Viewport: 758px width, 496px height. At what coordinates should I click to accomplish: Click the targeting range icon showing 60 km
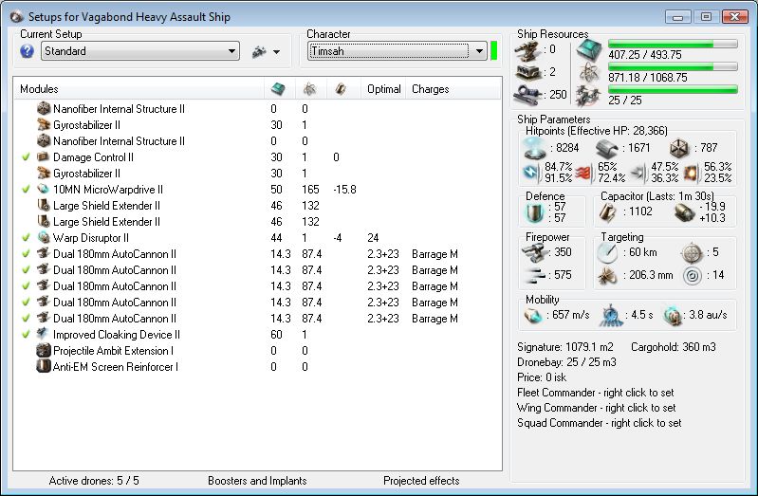click(607, 252)
